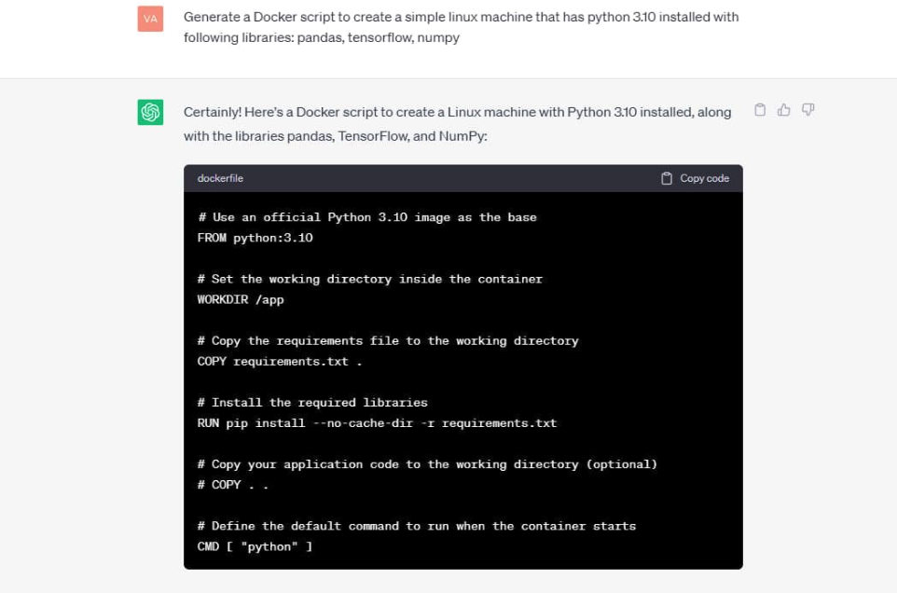Place cursor on FROM python:3.10 line

255,238
